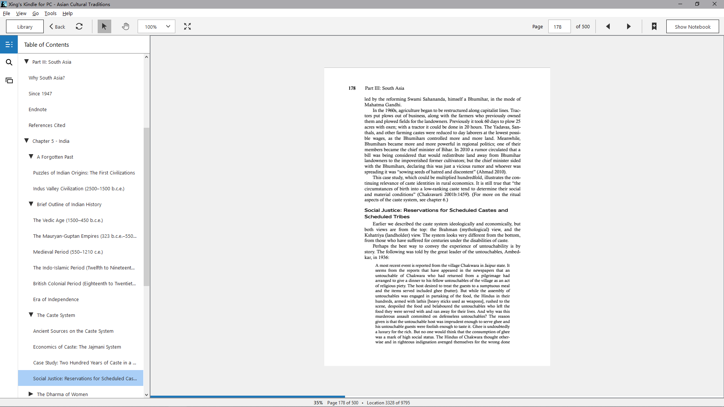Open Table of Contents sidebar icon

point(9,44)
